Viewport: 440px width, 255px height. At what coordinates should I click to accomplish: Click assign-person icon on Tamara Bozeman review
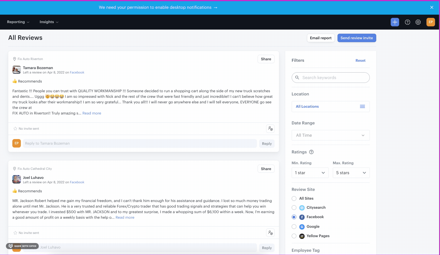270,129
